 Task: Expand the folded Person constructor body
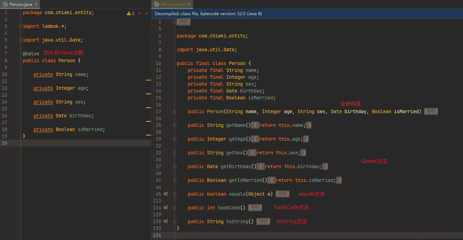tap(431, 111)
